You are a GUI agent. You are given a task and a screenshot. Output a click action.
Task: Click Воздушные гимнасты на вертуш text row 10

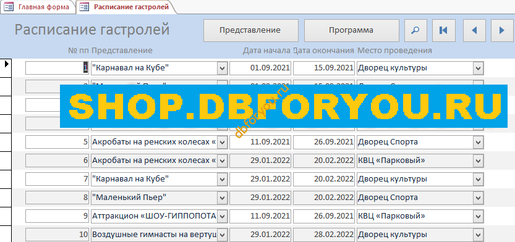[154, 235]
